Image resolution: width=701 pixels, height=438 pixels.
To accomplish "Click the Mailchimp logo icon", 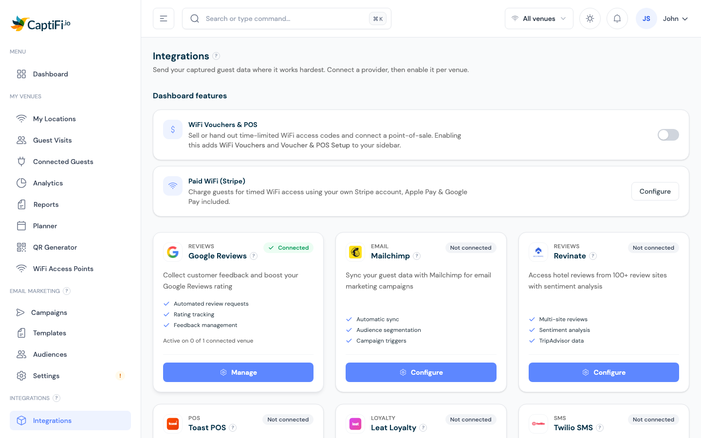I will pyautogui.click(x=355, y=252).
